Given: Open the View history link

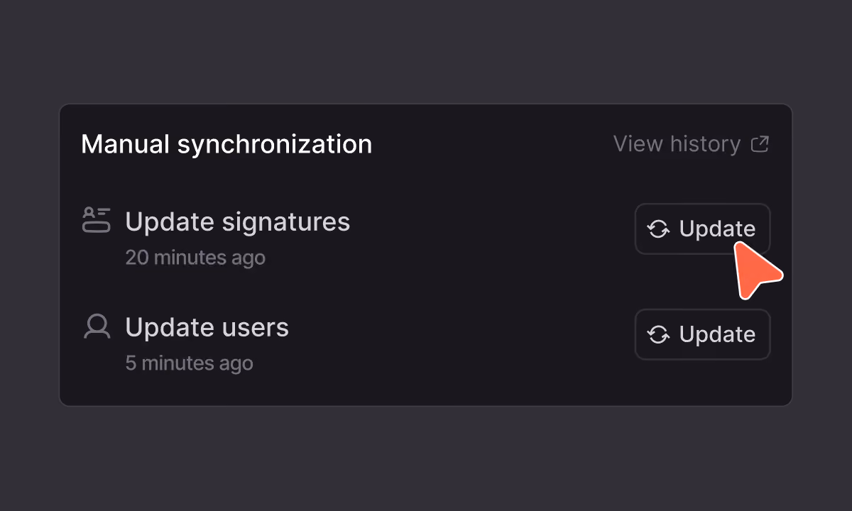Looking at the screenshot, I should pos(691,144).
